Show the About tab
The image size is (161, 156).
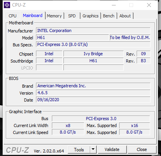(125, 16)
